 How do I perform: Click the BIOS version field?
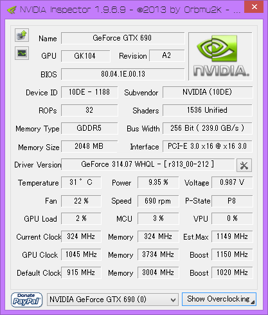pos(123,74)
